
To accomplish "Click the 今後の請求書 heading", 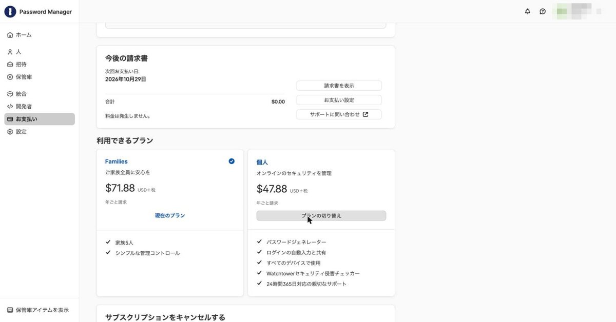I will point(127,58).
